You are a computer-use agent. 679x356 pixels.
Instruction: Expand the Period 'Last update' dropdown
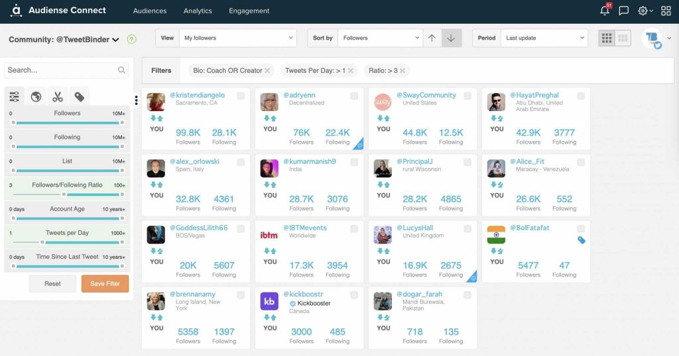pyautogui.click(x=544, y=38)
